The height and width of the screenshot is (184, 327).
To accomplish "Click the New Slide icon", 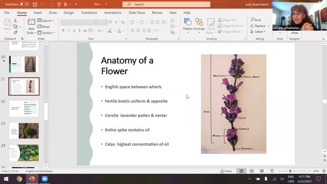I will point(31,21).
